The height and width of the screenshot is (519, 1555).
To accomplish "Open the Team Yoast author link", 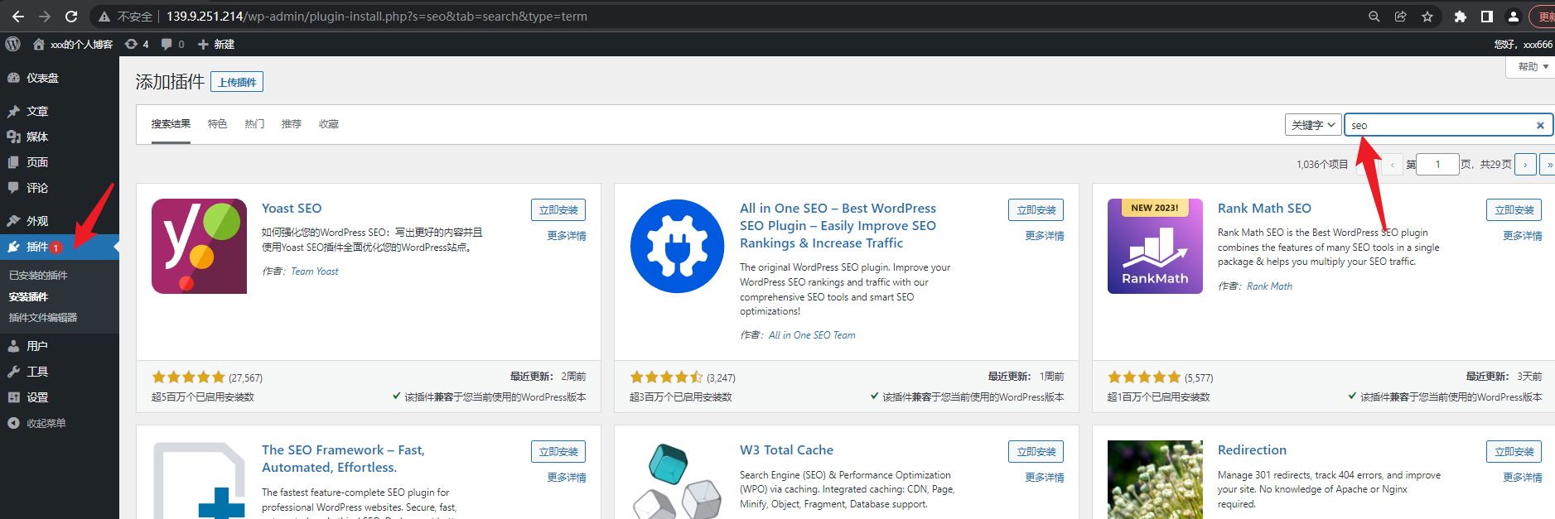I will (x=315, y=272).
